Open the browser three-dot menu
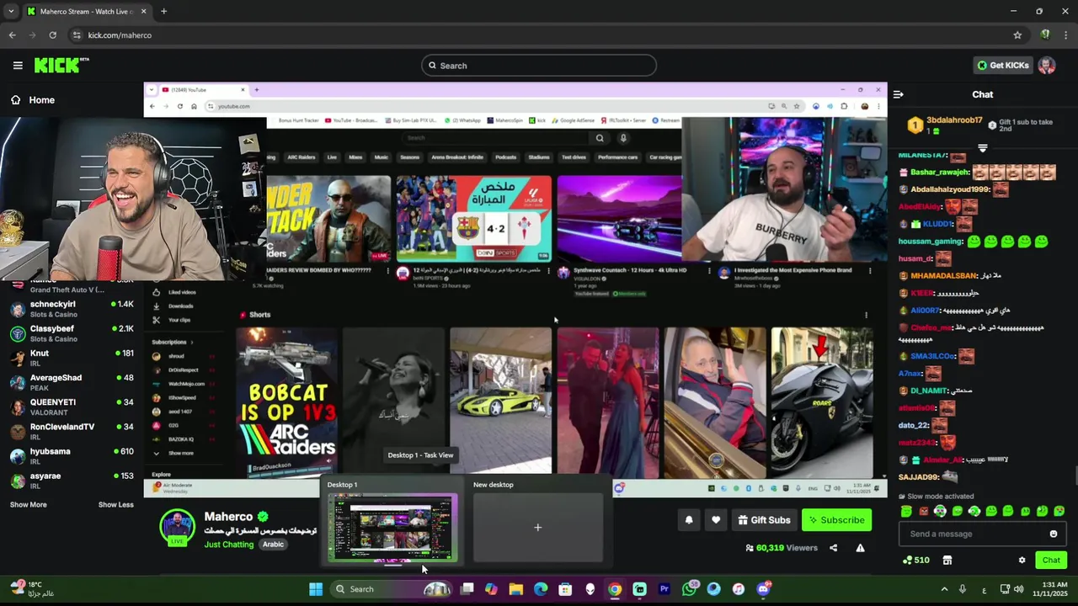 pos(1066,35)
